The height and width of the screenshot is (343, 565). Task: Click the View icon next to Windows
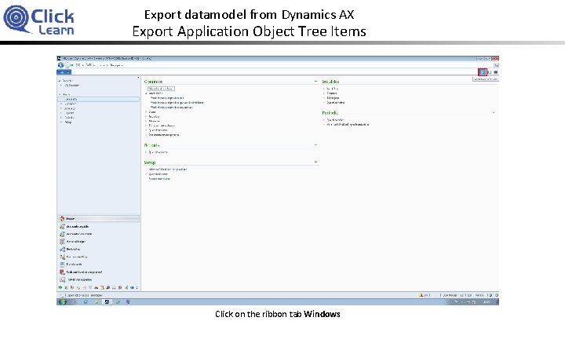coord(490,72)
